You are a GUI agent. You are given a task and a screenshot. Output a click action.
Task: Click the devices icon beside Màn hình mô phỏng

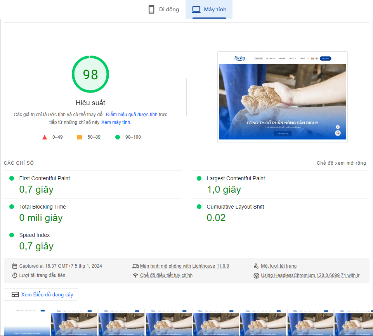pyautogui.click(x=135, y=266)
